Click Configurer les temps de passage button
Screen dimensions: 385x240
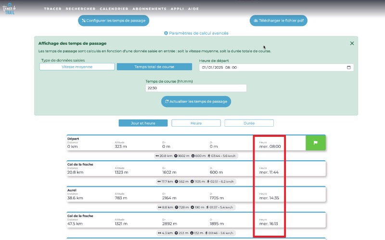point(114,21)
